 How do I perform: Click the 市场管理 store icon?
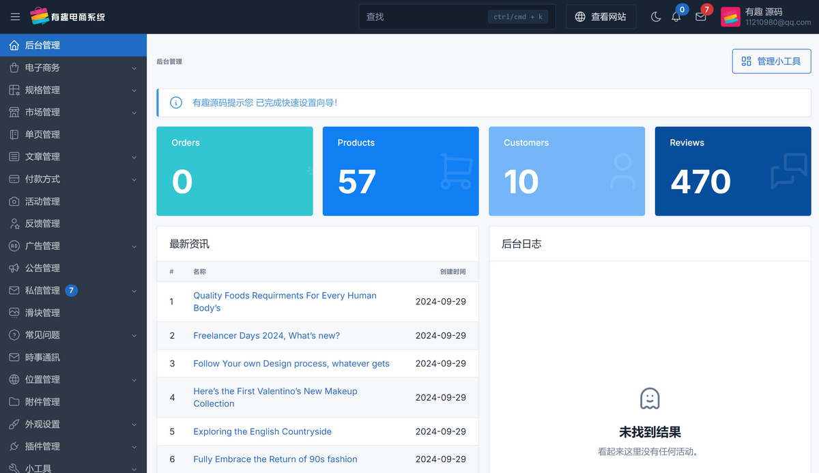14,112
